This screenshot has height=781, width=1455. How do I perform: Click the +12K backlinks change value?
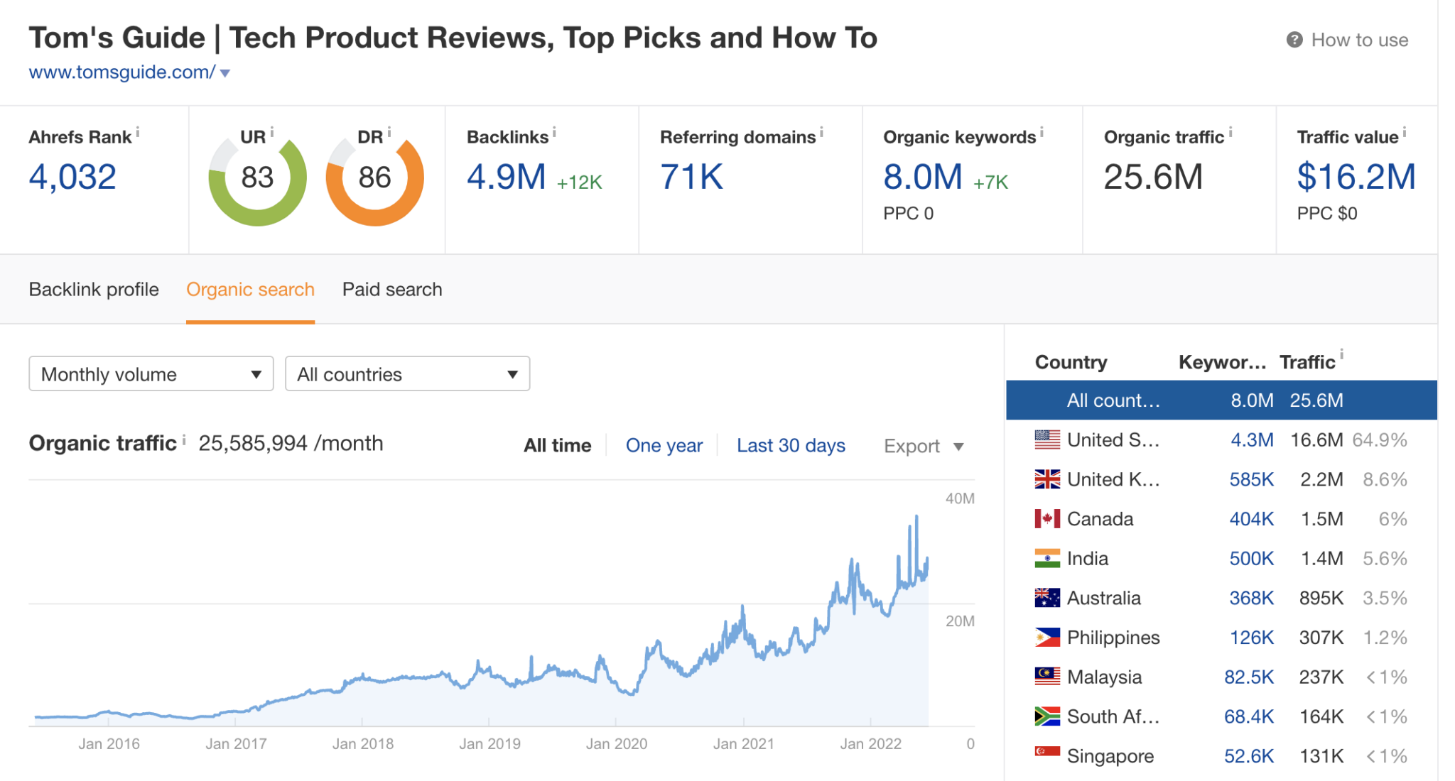click(579, 182)
